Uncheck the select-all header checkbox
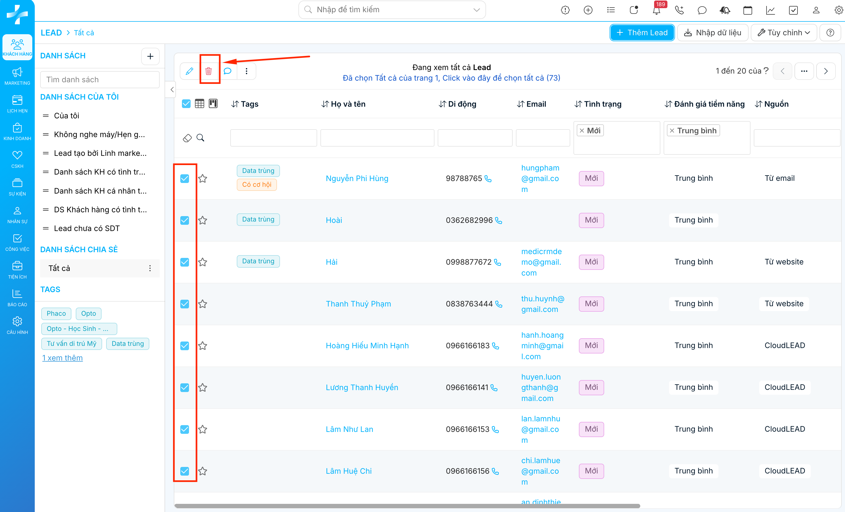The height and width of the screenshot is (512, 845). click(186, 103)
